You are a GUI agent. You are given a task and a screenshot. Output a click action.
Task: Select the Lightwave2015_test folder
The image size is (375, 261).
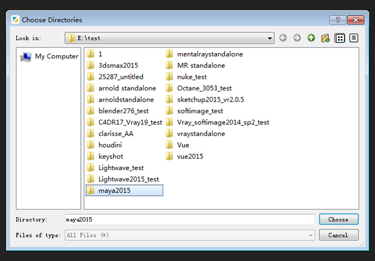pyautogui.click(x=123, y=179)
